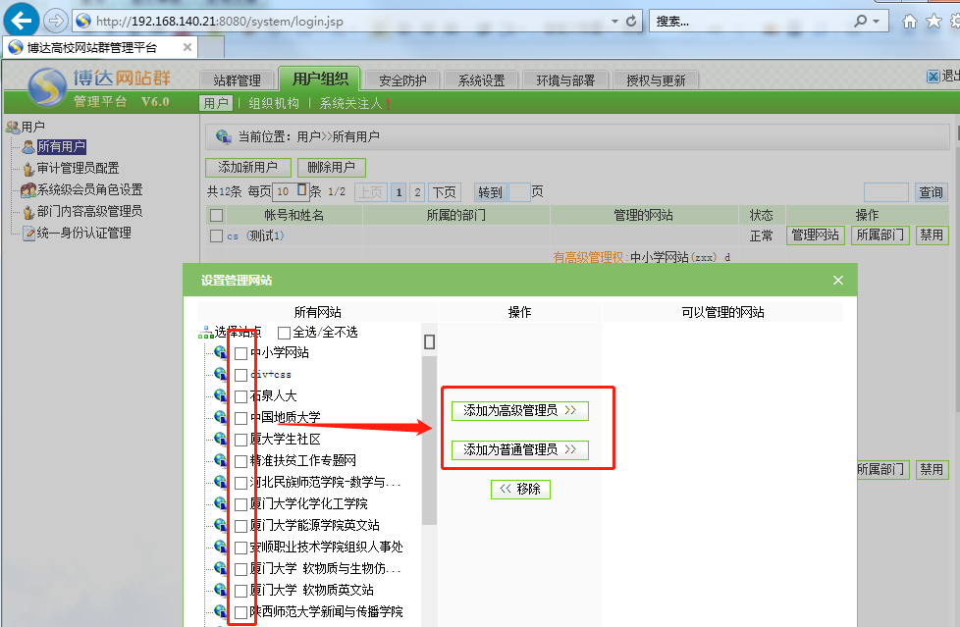
Task: Open the address bar URL dropdown arrow
Action: 614,21
